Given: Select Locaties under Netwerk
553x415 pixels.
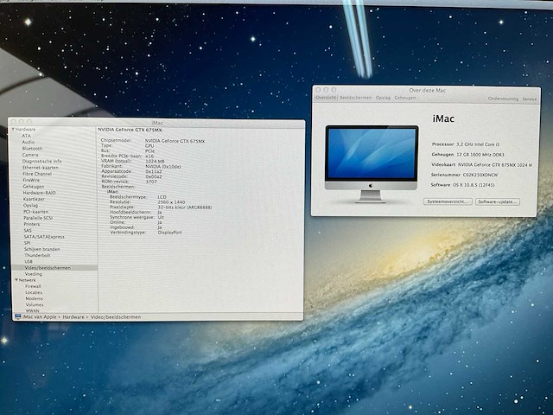Looking at the screenshot, I should tap(34, 292).
